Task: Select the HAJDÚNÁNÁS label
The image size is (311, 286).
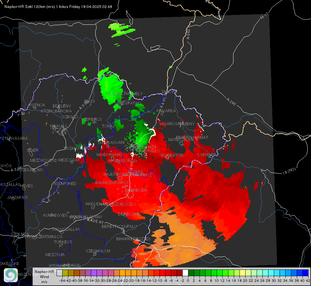Action: coord(110,154)
